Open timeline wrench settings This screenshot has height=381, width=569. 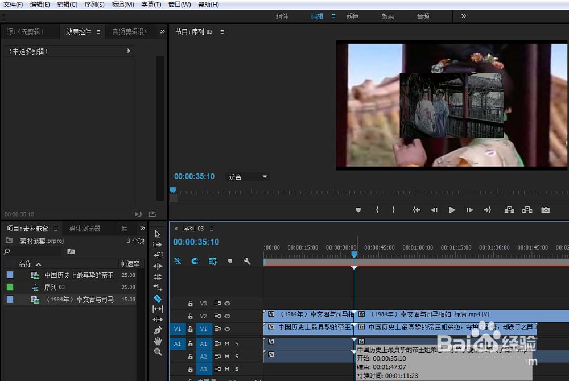point(247,261)
